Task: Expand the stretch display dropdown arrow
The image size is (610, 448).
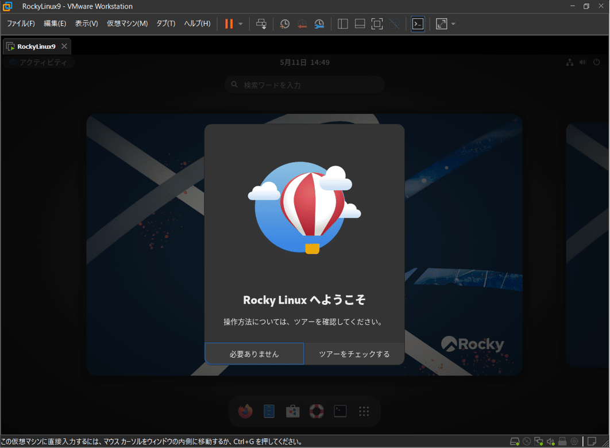Action: pyautogui.click(x=453, y=24)
